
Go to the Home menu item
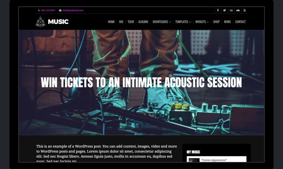click(x=111, y=22)
